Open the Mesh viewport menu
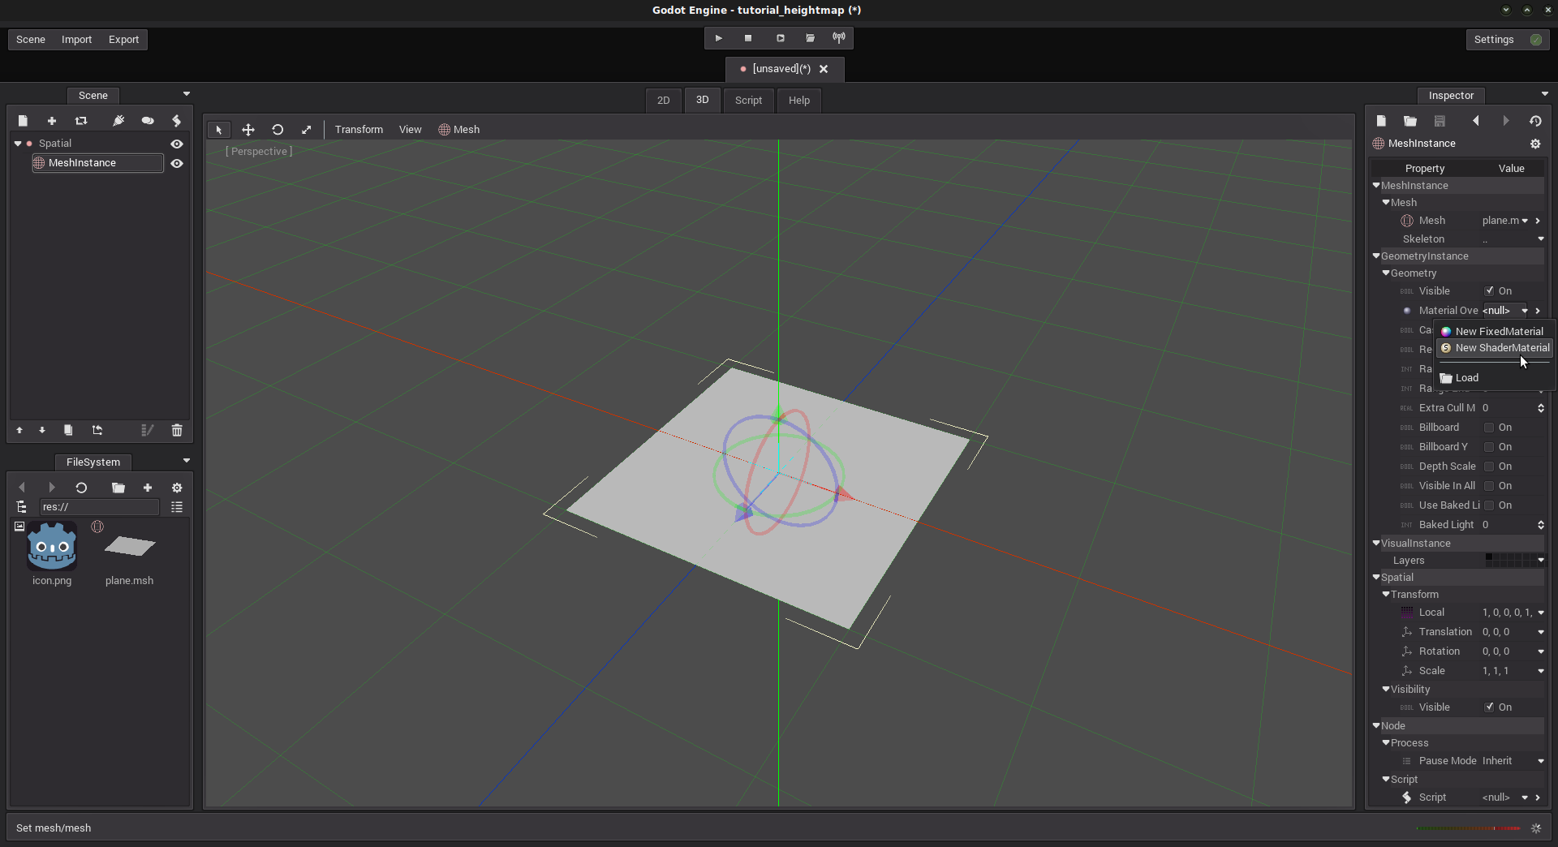 pyautogui.click(x=459, y=130)
